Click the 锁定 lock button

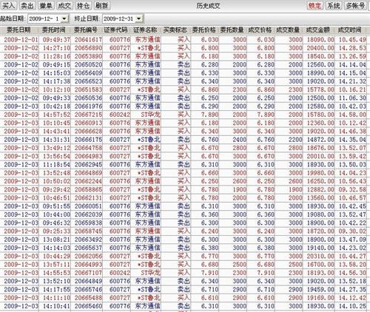point(315,5)
